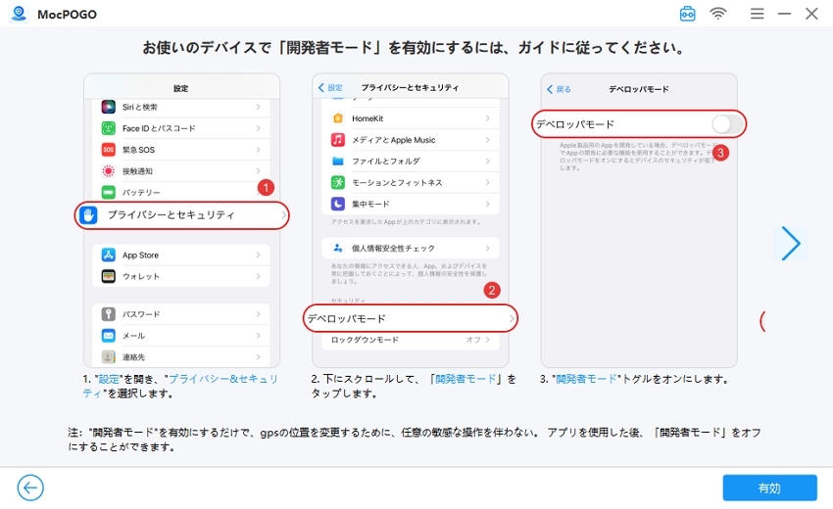Expand Siri と検索 row chevron
The width and height of the screenshot is (833, 509).
click(258, 107)
